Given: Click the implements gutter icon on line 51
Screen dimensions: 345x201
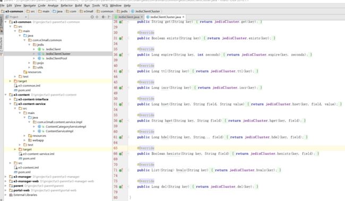Looking at the screenshot, I should tap(121, 104).
